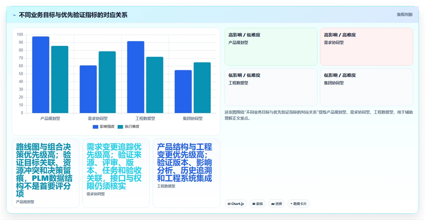Click the 影响强度 legend label

(x=107, y=127)
